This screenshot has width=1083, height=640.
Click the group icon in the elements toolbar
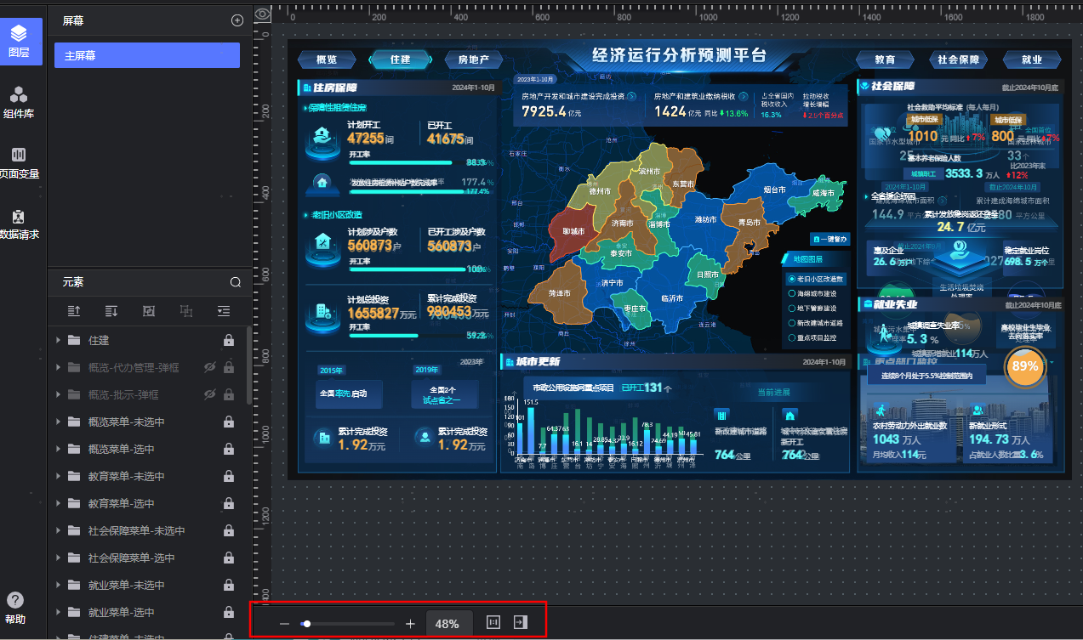point(148,311)
